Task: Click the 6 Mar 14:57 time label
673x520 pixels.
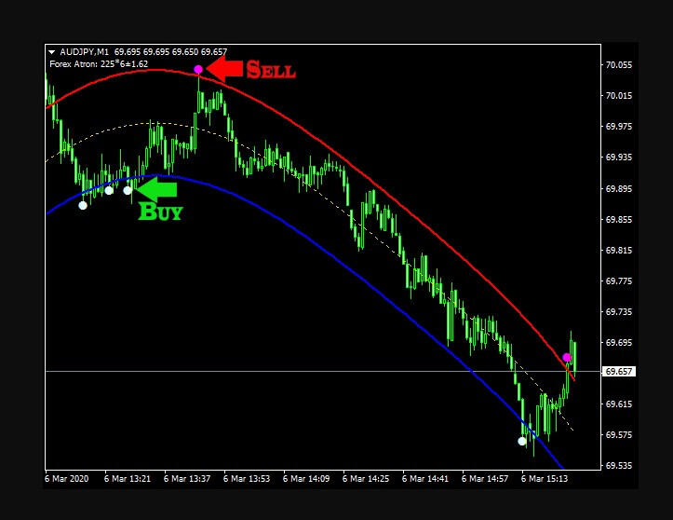Action: coord(485,479)
